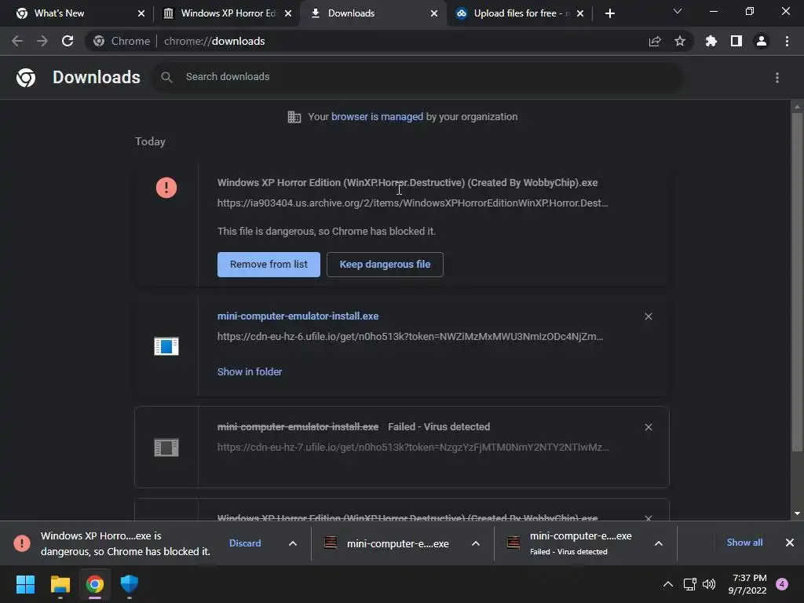Click the page vertical scrollbar thumb
This screenshot has height=603, width=804.
[797, 282]
